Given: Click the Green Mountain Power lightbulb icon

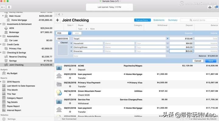Looking at the screenshot, I should pos(59,93).
